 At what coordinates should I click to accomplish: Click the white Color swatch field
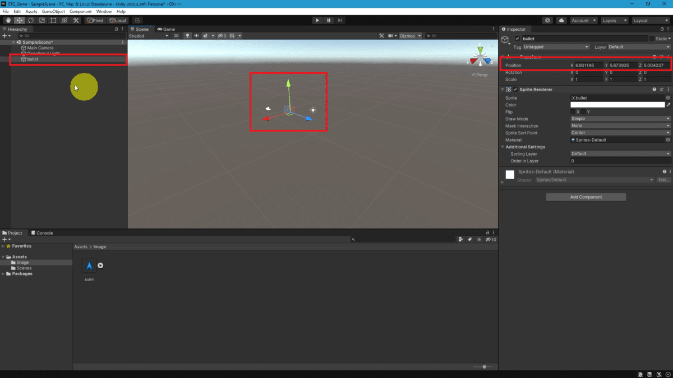coord(617,105)
